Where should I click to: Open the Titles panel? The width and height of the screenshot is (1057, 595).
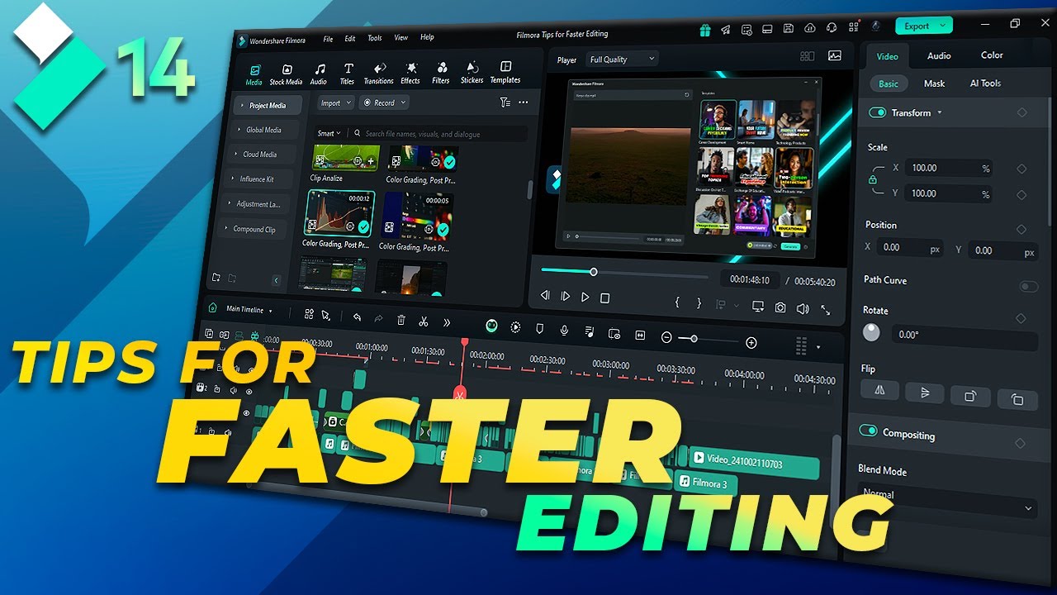coord(348,74)
